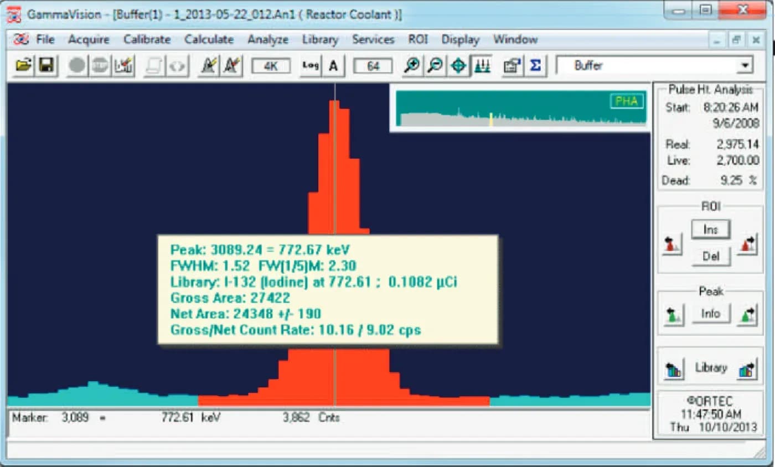Toggle Log vertical scale button
The image size is (775, 467).
point(311,66)
